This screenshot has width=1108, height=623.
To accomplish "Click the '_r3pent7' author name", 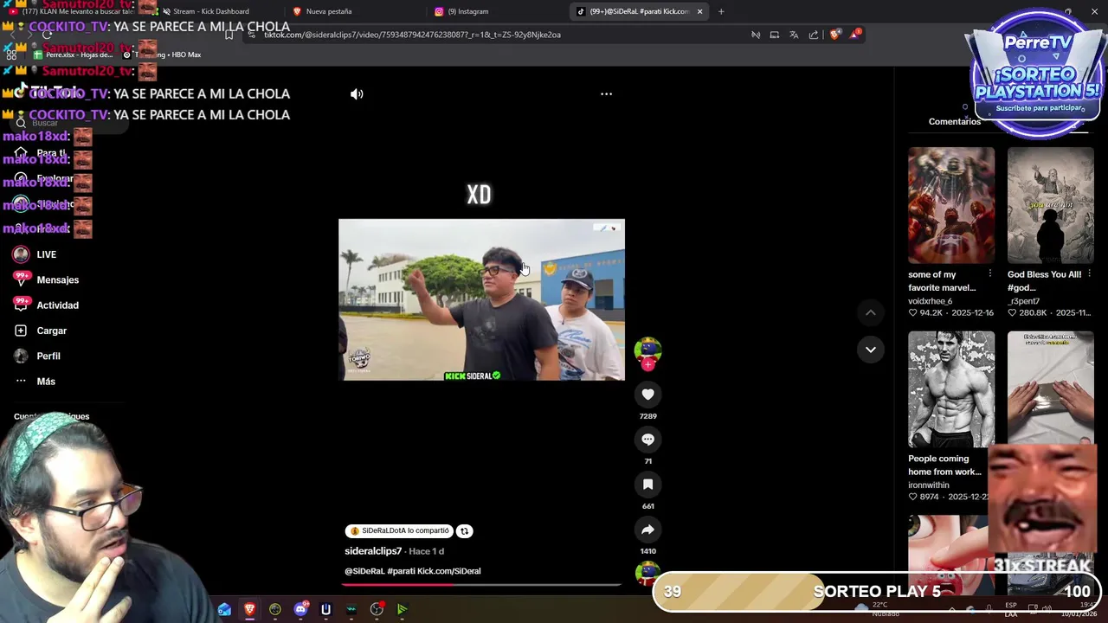I will pos(1023,301).
